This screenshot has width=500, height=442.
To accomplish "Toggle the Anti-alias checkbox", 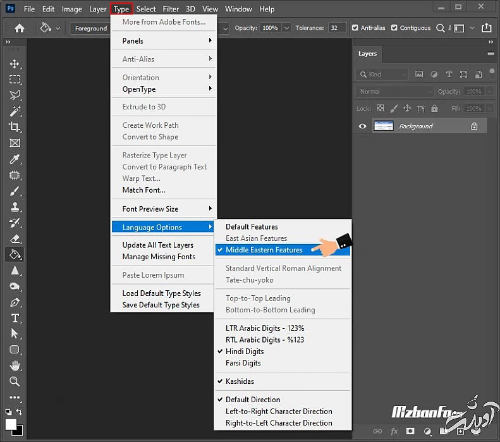I will (x=355, y=28).
